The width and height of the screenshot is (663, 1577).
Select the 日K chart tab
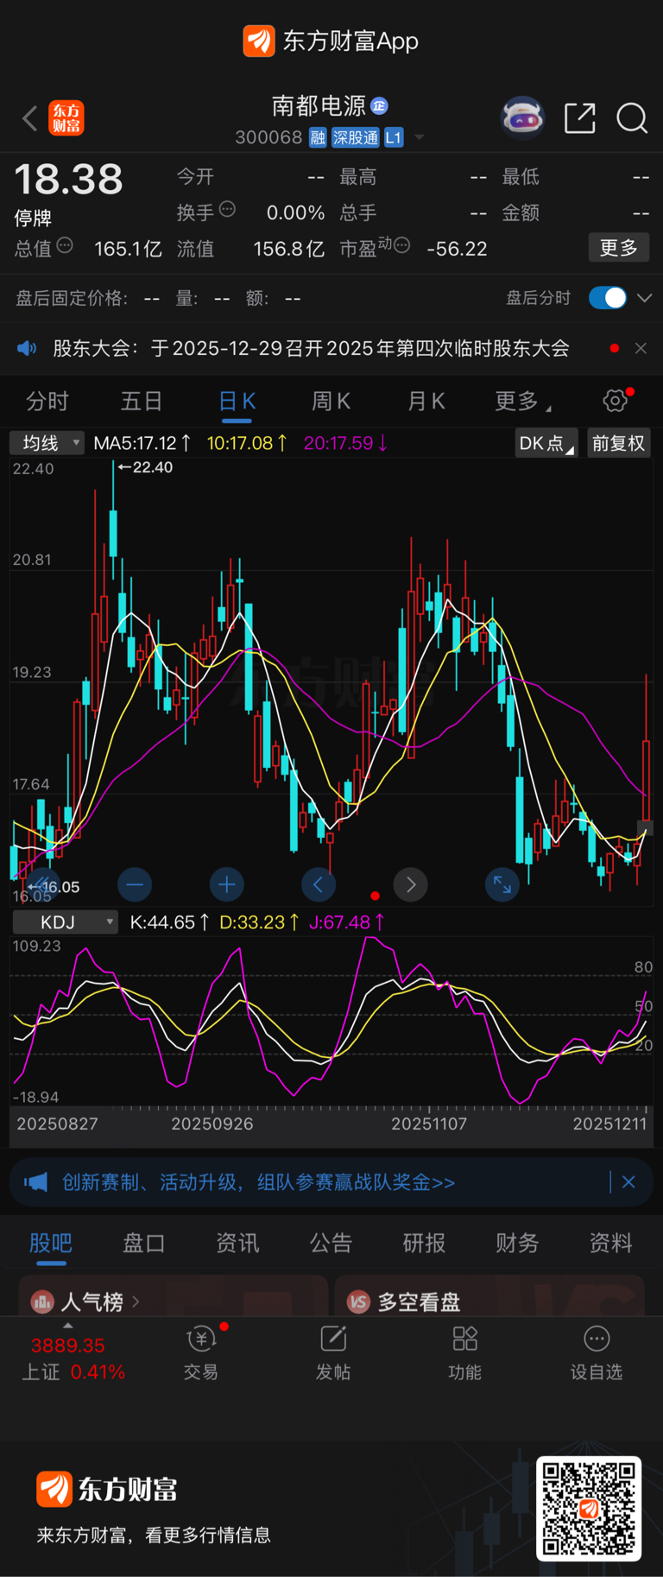pyautogui.click(x=237, y=402)
